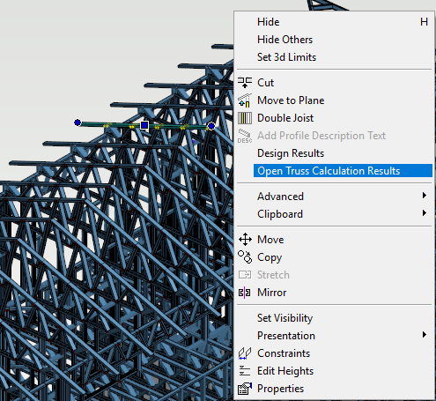Click the Constraints icon

tap(245, 353)
